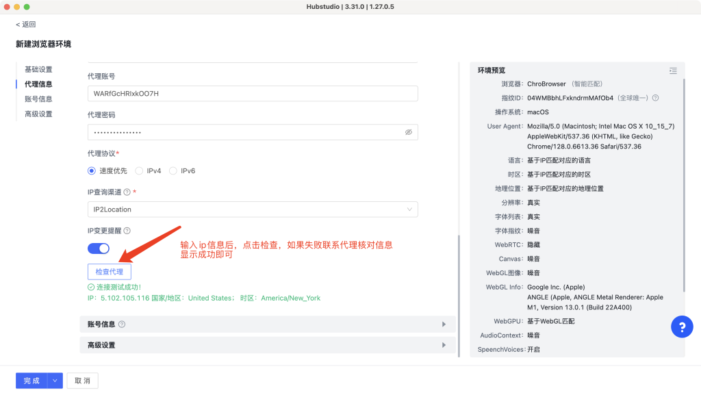701x395 pixels.
Task: Click help icon next to 指纹ID
Action: (x=655, y=98)
